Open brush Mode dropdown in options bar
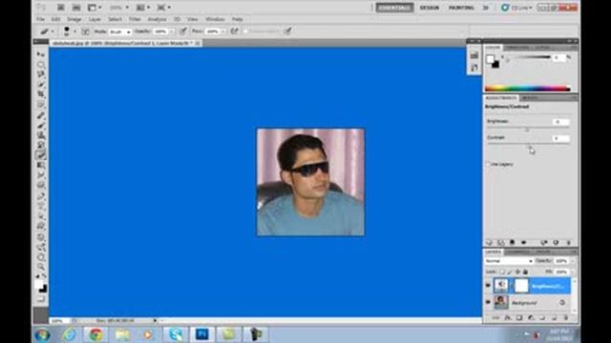 point(119,31)
